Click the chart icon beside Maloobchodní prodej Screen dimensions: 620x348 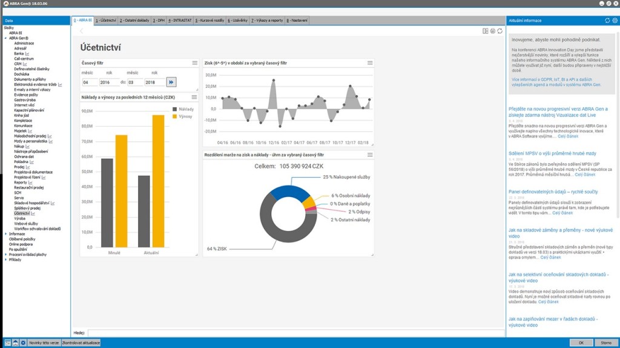click(x=50, y=136)
